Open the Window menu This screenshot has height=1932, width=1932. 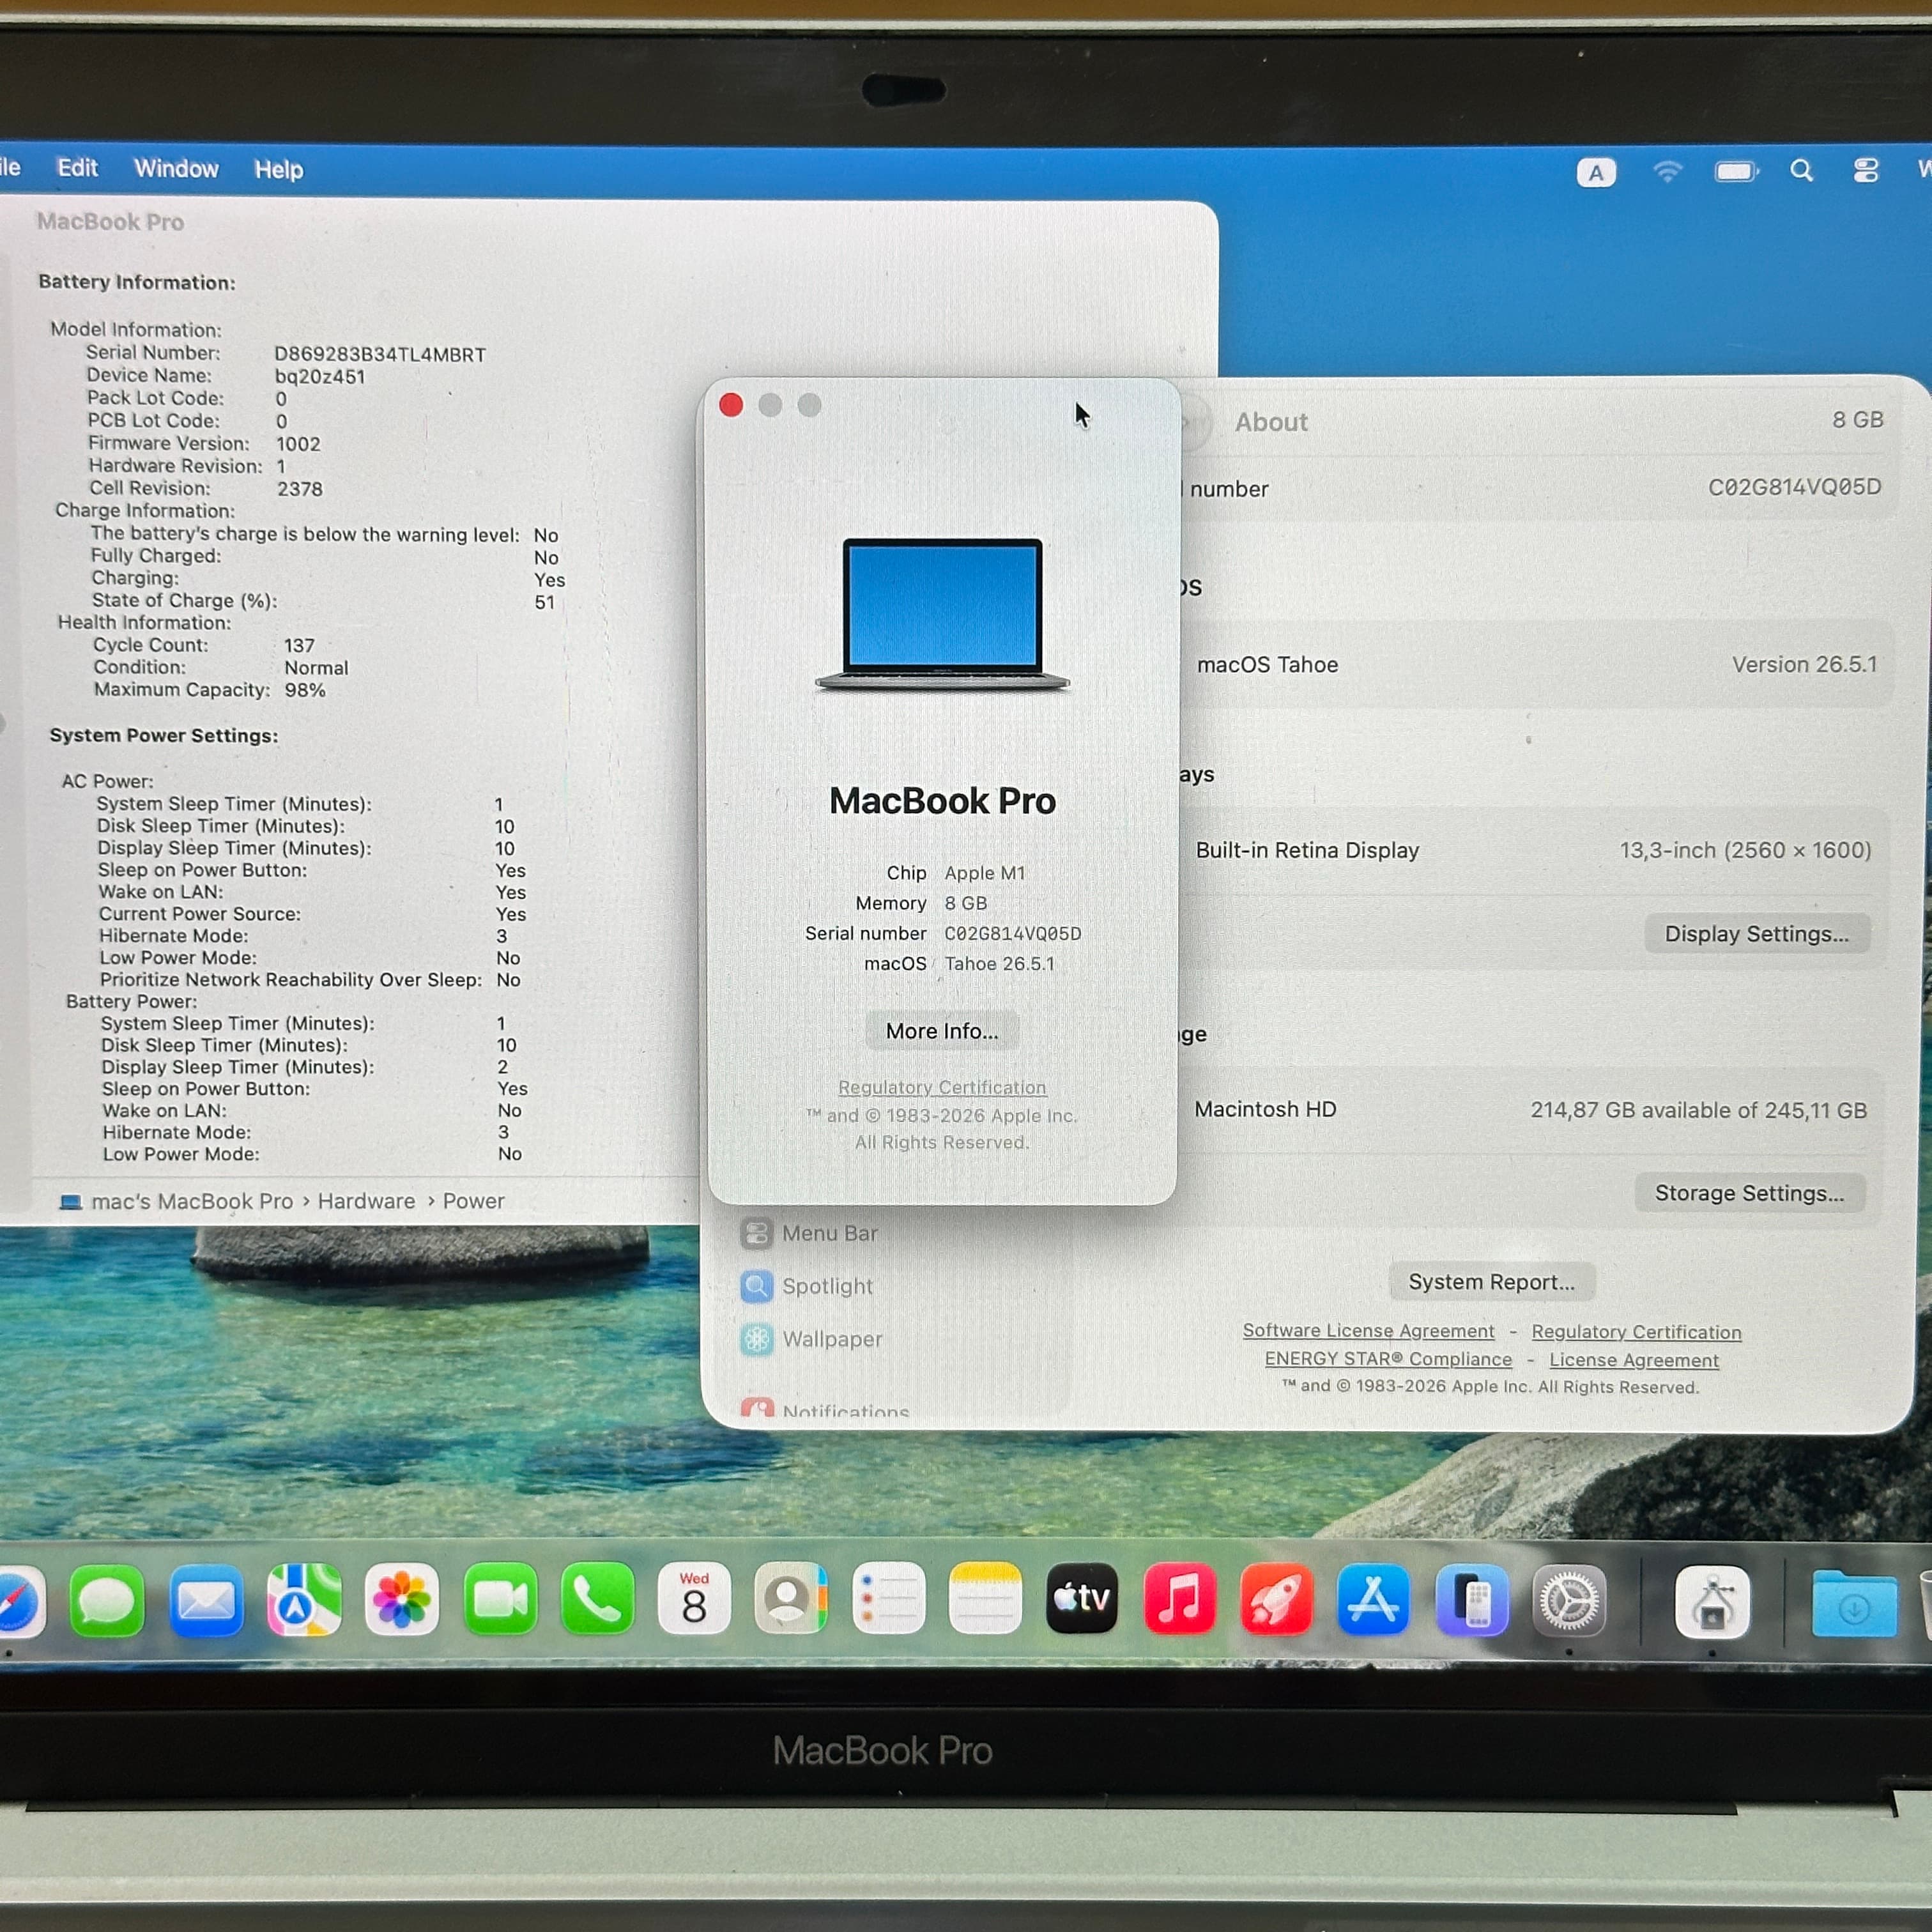point(176,169)
